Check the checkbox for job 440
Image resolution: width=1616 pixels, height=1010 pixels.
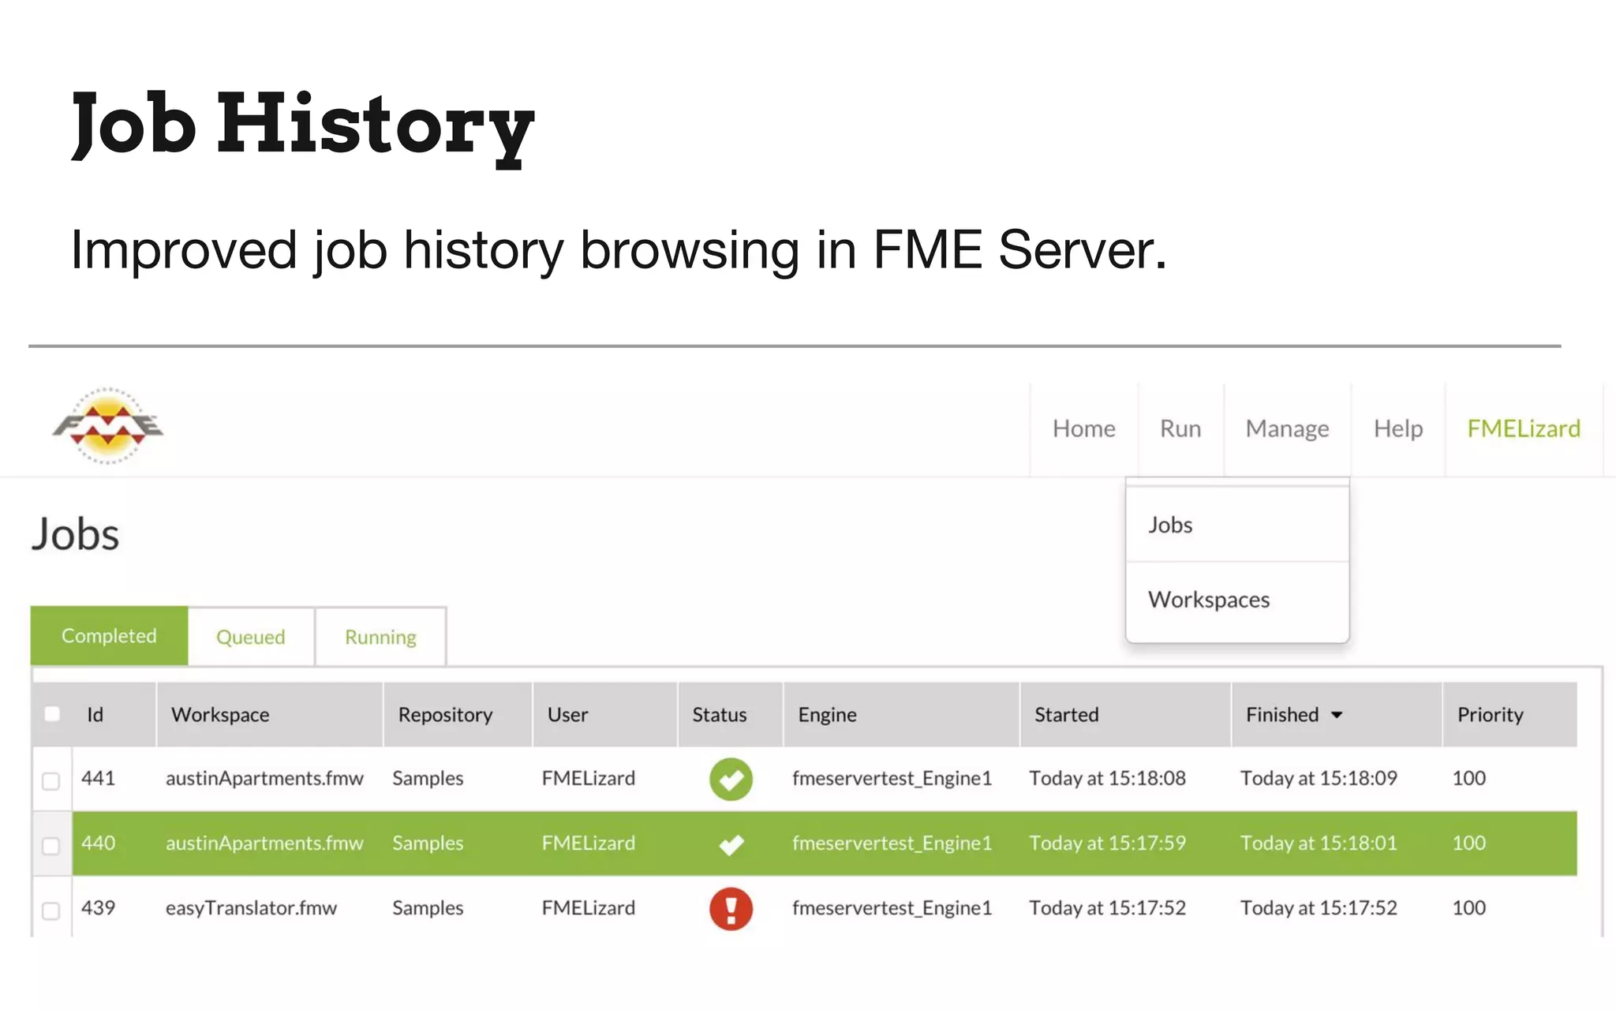point(51,846)
